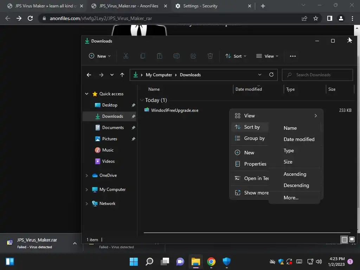Select Desktop in Quick access

pyautogui.click(x=110, y=105)
